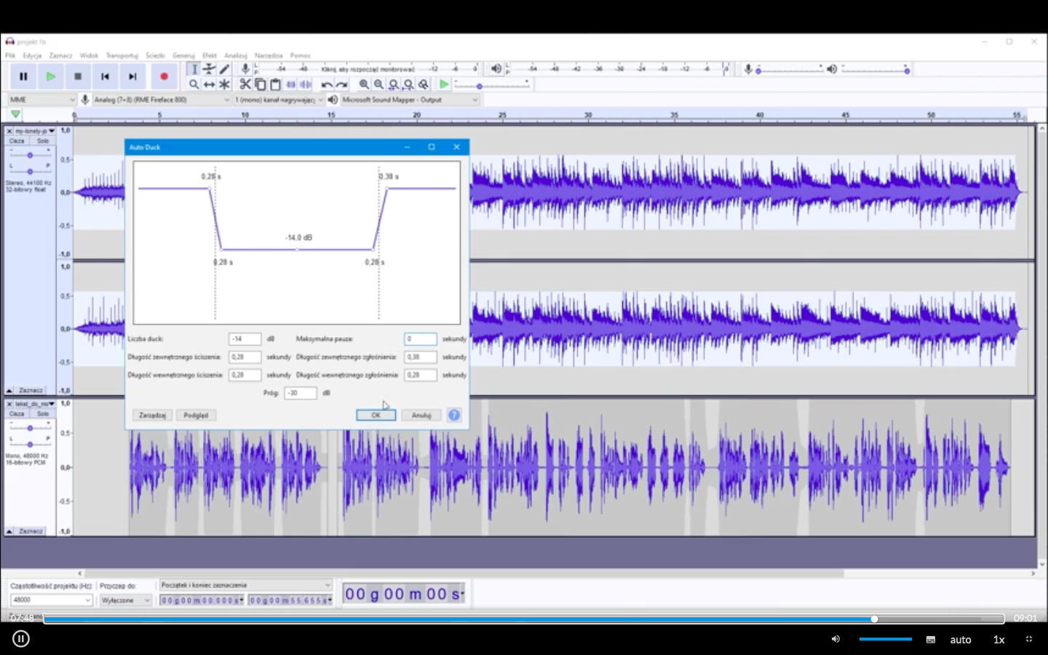Screen dimensions: 1048x655
Task: Open the Edycja menu
Action: (x=32, y=55)
